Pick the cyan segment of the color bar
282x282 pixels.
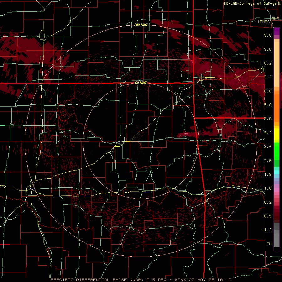277,172
